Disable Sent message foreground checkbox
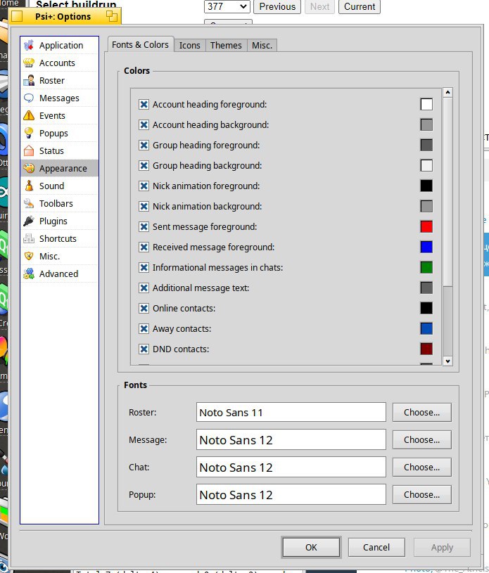Screen dimensions: 489x573 coord(144,227)
